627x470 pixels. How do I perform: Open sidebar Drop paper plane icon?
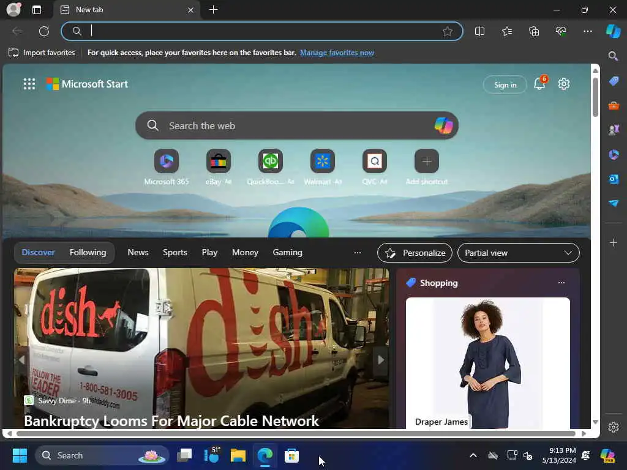614,203
